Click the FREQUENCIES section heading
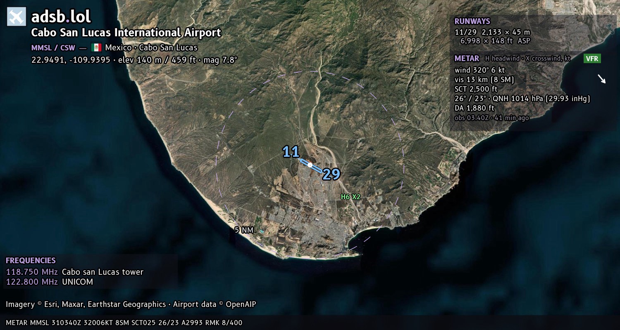 pyautogui.click(x=31, y=261)
